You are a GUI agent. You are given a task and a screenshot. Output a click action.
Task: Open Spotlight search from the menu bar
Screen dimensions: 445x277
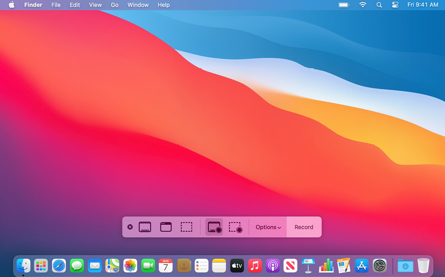pyautogui.click(x=379, y=5)
